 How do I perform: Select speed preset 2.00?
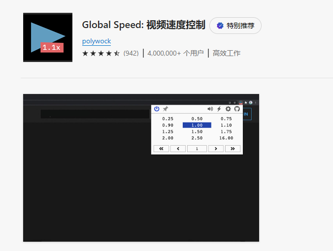(x=168, y=138)
